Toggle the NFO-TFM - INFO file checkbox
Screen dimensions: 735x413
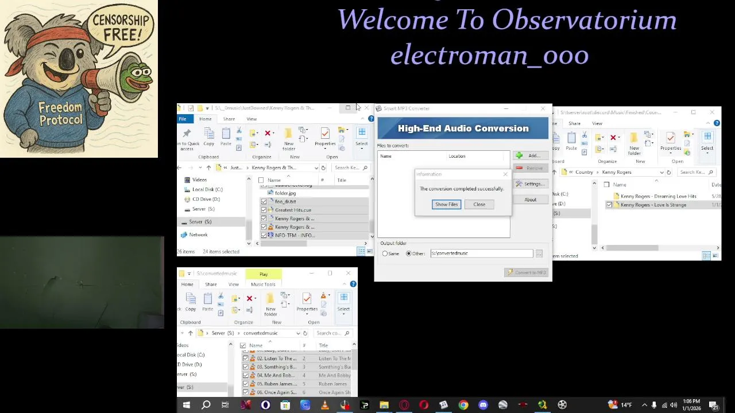click(x=264, y=236)
